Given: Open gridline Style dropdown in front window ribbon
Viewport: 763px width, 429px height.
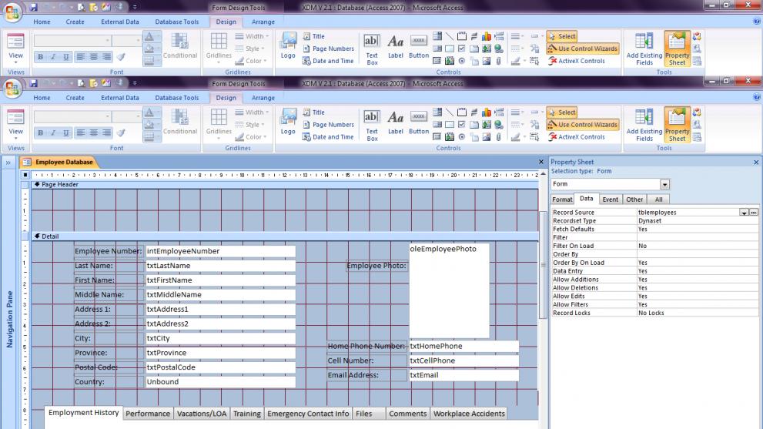Looking at the screenshot, I should 250,125.
